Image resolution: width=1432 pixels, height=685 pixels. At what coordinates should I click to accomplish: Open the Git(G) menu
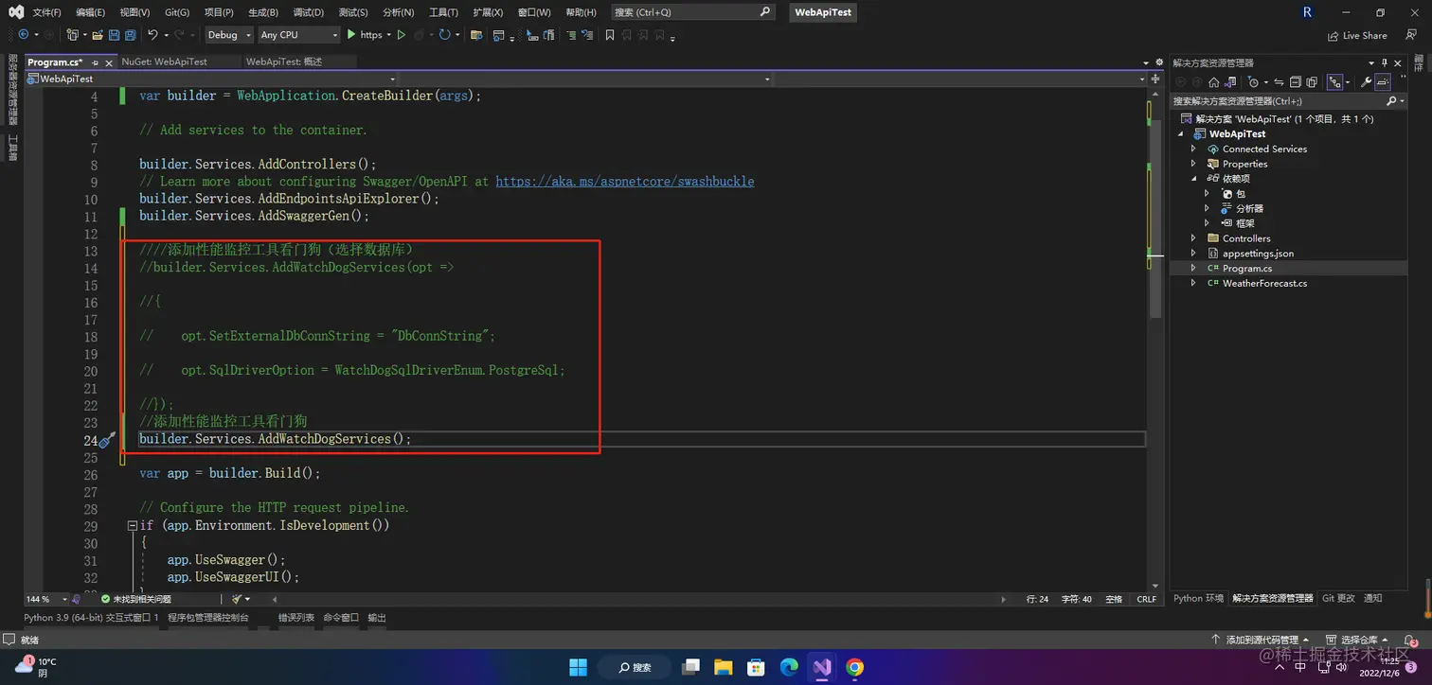(177, 12)
